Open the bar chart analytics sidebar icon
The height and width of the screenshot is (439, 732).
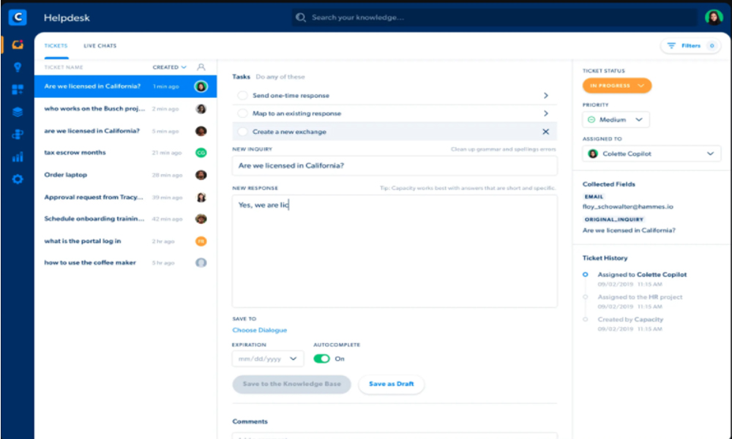pos(18,157)
